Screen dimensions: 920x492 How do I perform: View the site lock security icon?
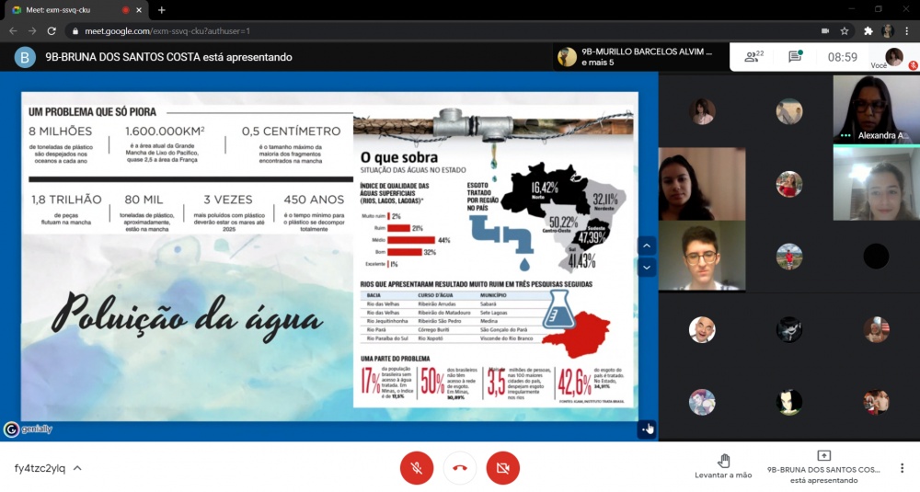(x=75, y=31)
